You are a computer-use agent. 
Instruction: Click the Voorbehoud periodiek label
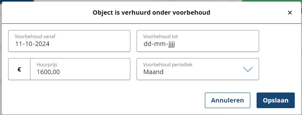coord(168,65)
